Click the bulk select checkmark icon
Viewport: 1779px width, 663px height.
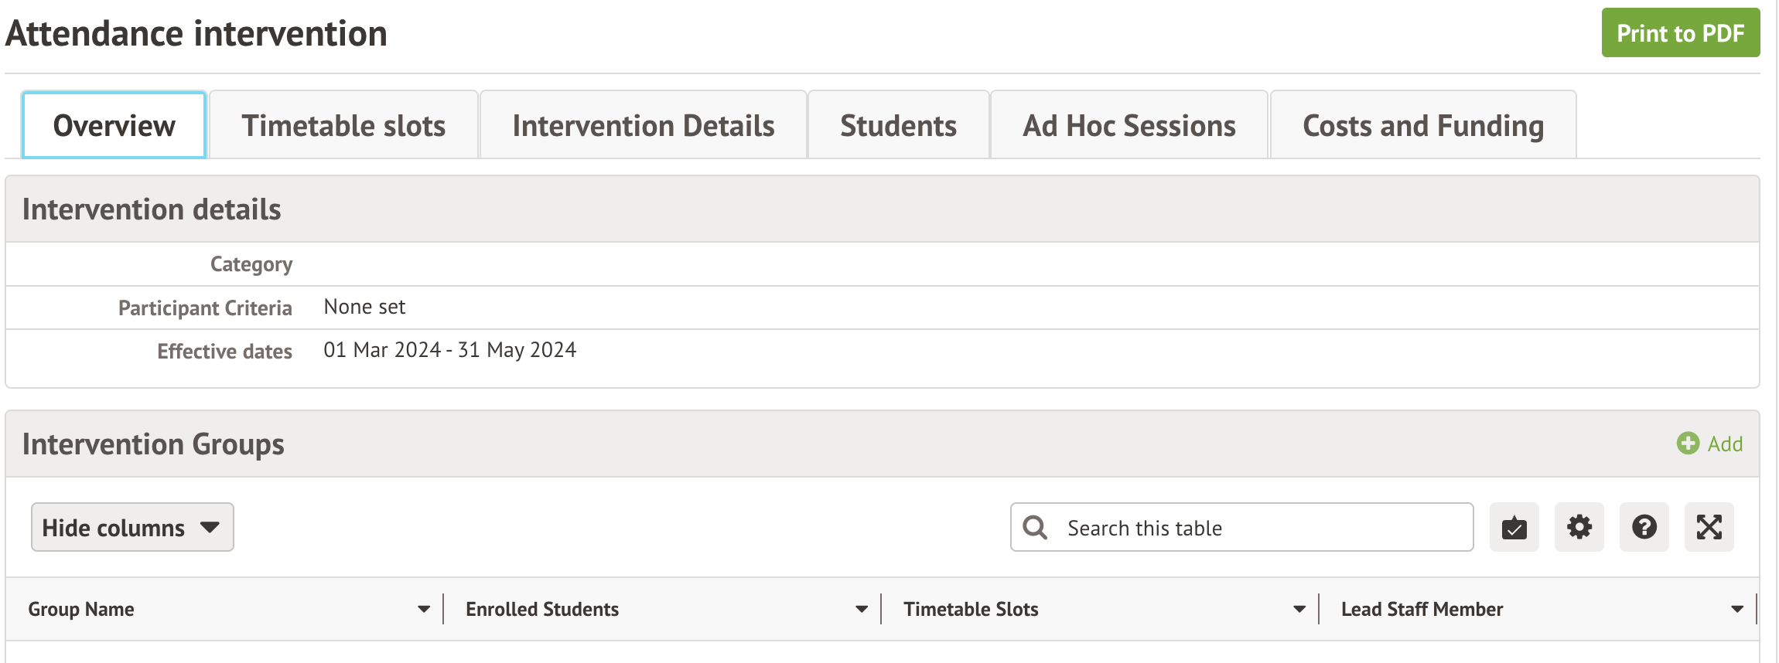1514,528
